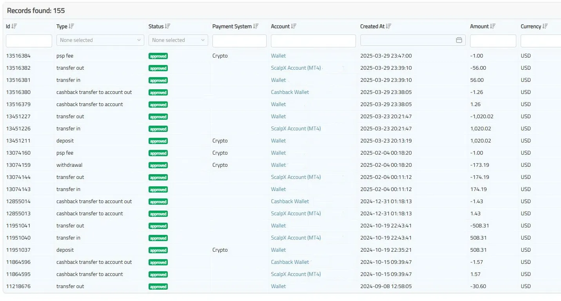
Task: Open Wallet link in row 13451211
Action: point(278,141)
